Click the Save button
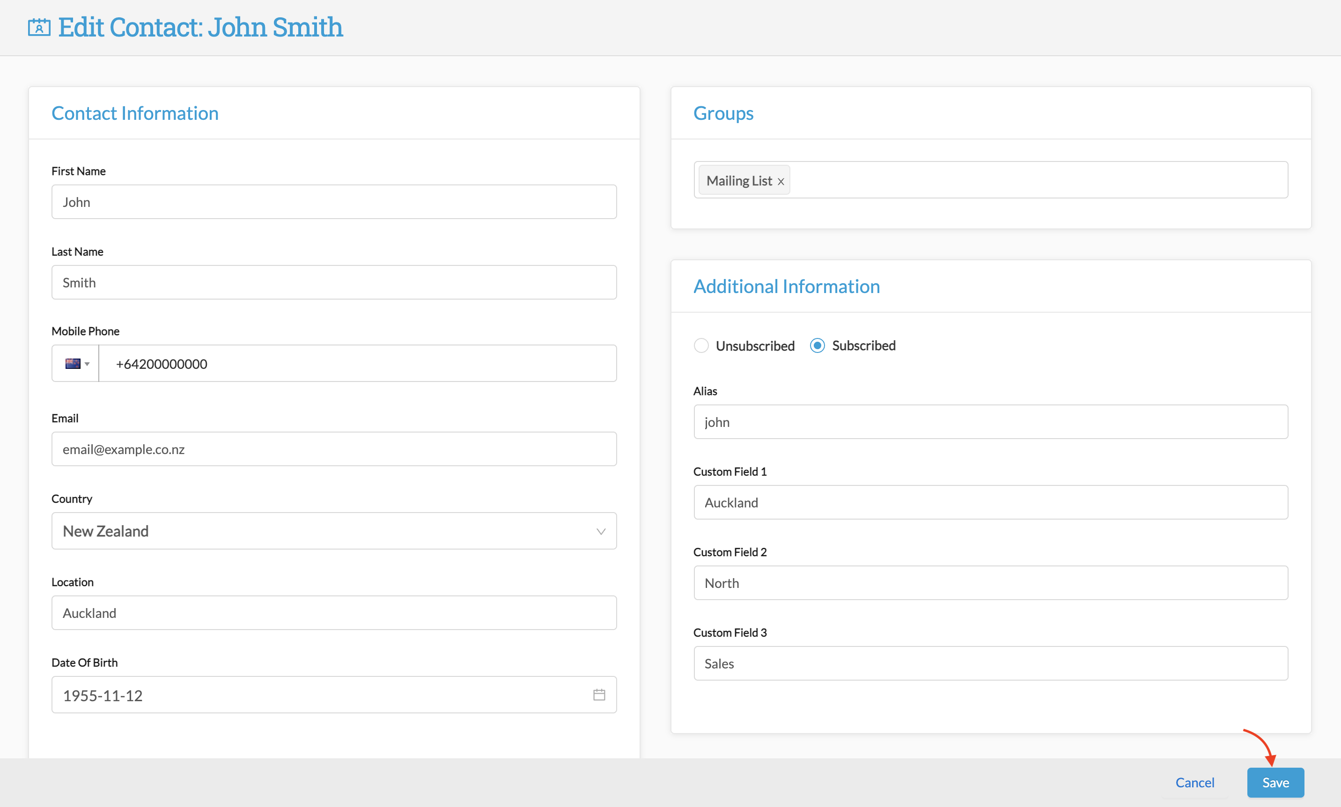Image resolution: width=1341 pixels, height=807 pixels. [x=1275, y=783]
